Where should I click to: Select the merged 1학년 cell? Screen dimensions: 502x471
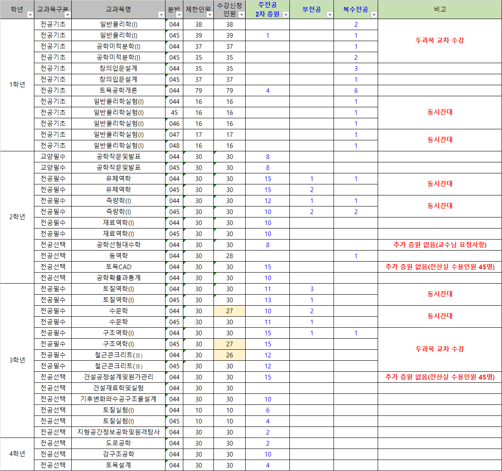point(17,85)
